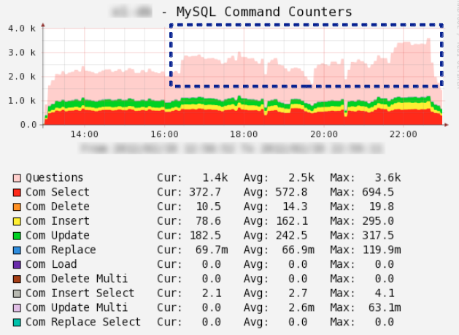Click the Com Select Max value '694.5'
Viewport: 459px width, 335px height.
click(x=378, y=192)
